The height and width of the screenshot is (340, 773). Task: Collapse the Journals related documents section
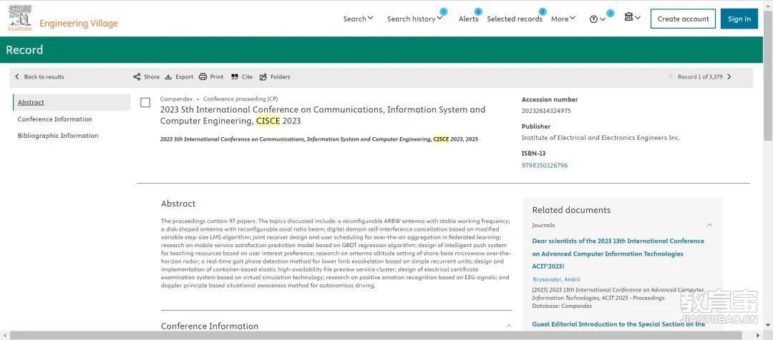pos(709,225)
